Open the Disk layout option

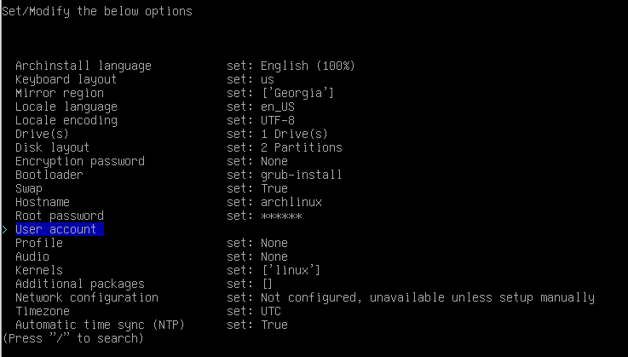pos(52,147)
